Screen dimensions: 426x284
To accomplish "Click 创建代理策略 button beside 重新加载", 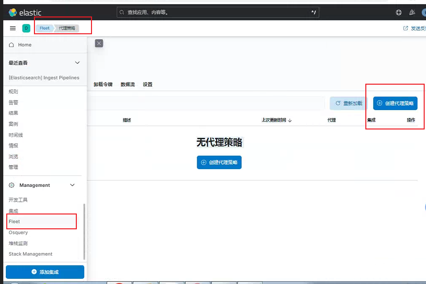I will click(x=395, y=103).
